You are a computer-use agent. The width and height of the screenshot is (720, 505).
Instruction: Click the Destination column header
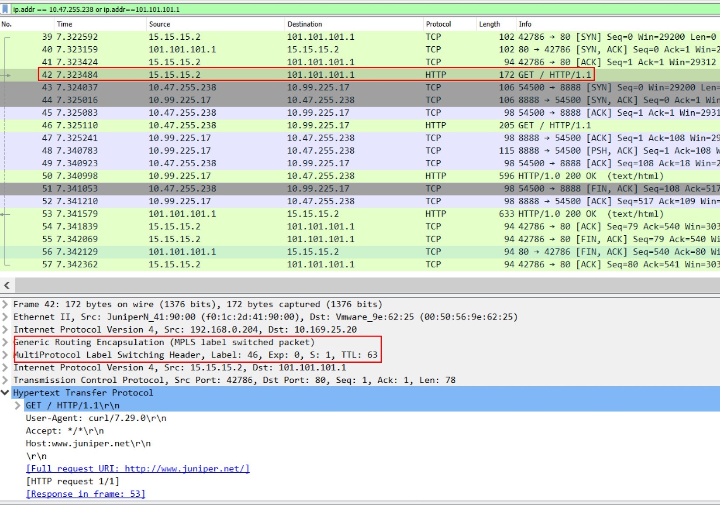point(353,24)
